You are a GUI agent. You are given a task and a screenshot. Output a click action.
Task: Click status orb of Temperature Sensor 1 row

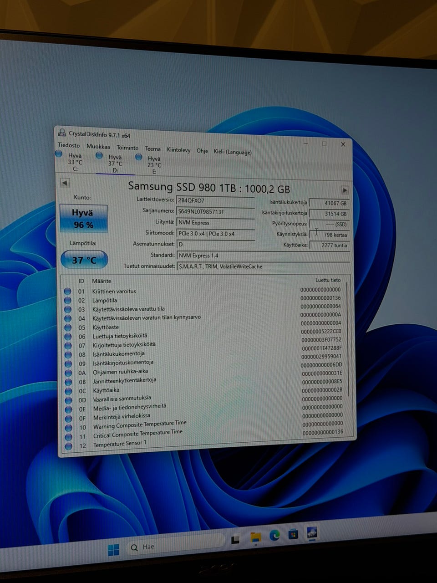(69, 446)
